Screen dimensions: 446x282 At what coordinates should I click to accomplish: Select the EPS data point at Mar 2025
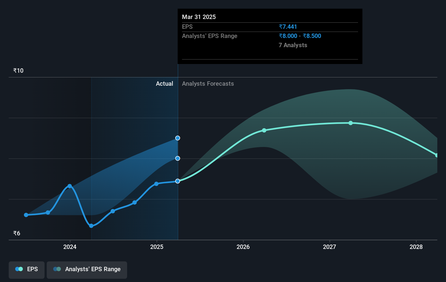pos(178,181)
